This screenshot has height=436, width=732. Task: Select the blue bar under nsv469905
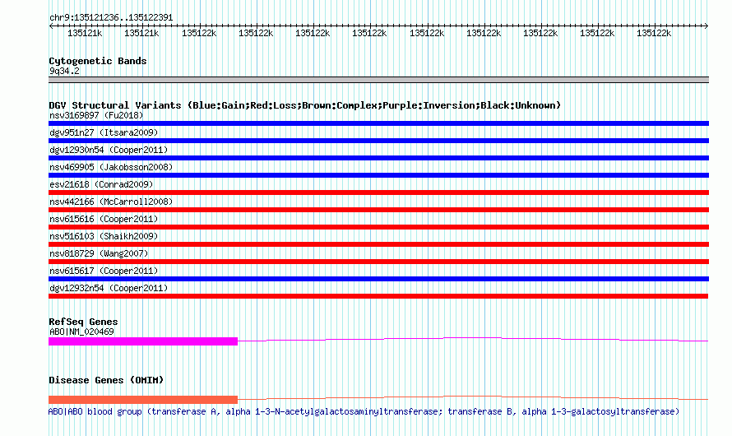tap(378, 175)
